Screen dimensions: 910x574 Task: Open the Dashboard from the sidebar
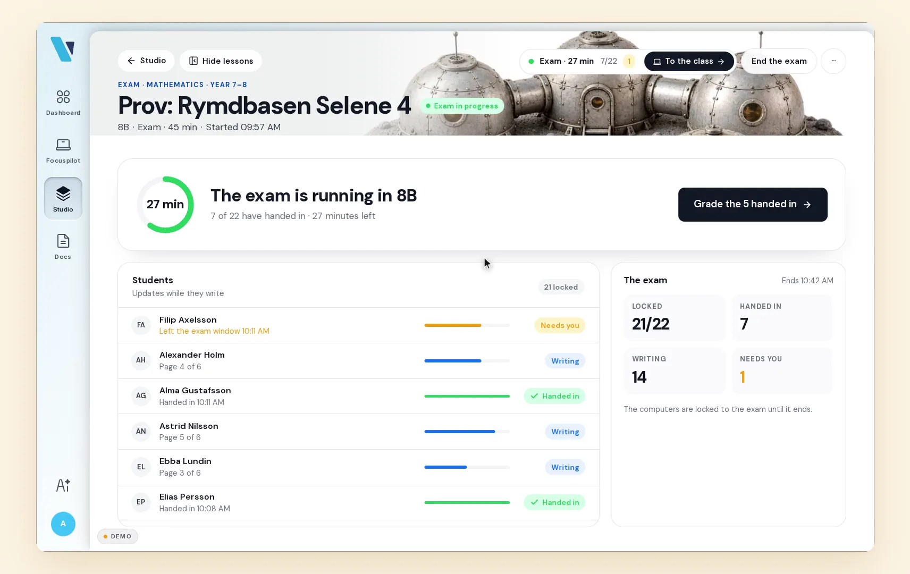pyautogui.click(x=63, y=103)
